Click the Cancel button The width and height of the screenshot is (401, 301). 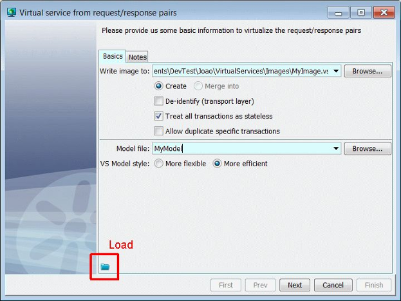[x=333, y=285]
